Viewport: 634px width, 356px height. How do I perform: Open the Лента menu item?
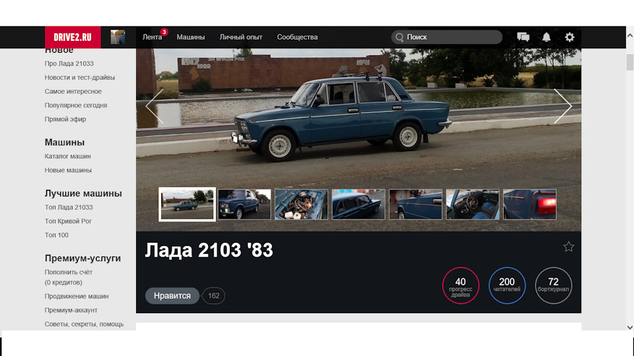tap(152, 37)
